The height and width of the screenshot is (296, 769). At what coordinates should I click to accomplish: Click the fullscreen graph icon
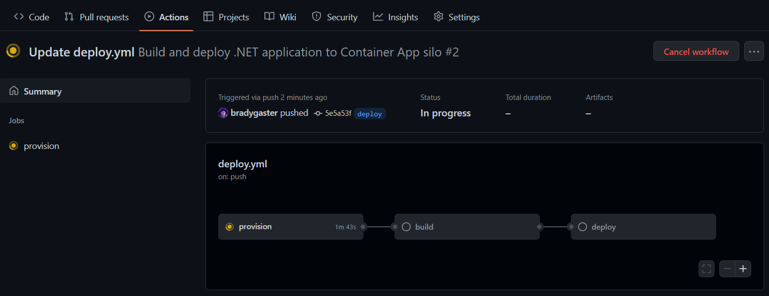coord(706,269)
